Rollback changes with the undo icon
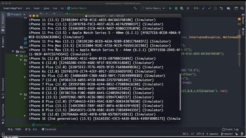246x138 pixels. tap(221, 8)
